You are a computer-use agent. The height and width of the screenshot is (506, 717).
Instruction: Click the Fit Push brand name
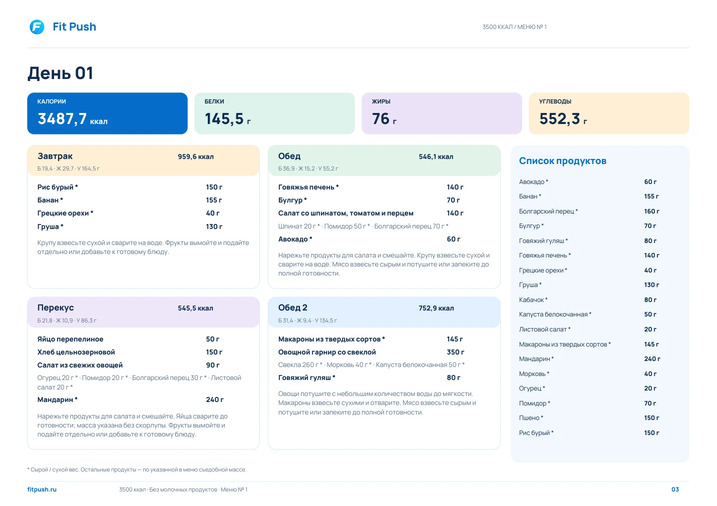tap(74, 26)
